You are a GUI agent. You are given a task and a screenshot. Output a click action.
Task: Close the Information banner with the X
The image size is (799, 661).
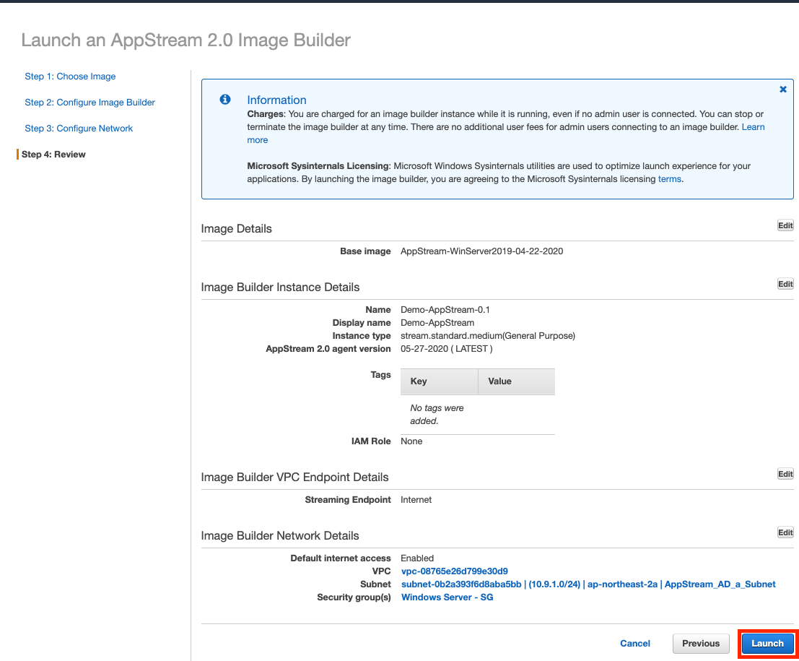coord(783,90)
